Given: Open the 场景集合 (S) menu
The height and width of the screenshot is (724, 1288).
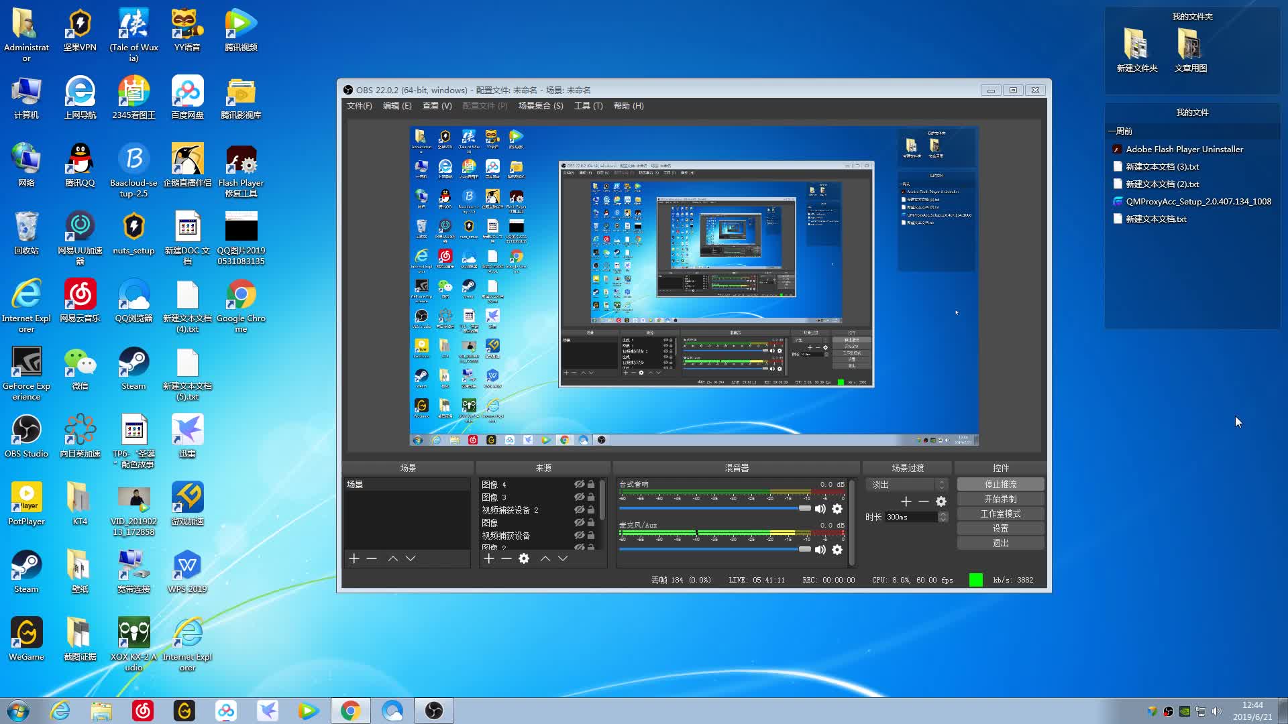Looking at the screenshot, I should pos(540,106).
